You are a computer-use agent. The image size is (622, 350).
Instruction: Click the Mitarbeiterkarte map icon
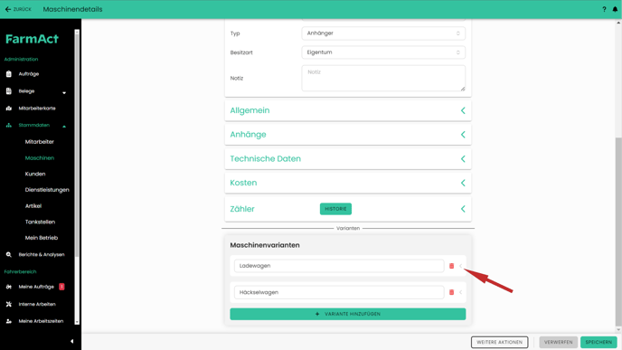[9, 108]
